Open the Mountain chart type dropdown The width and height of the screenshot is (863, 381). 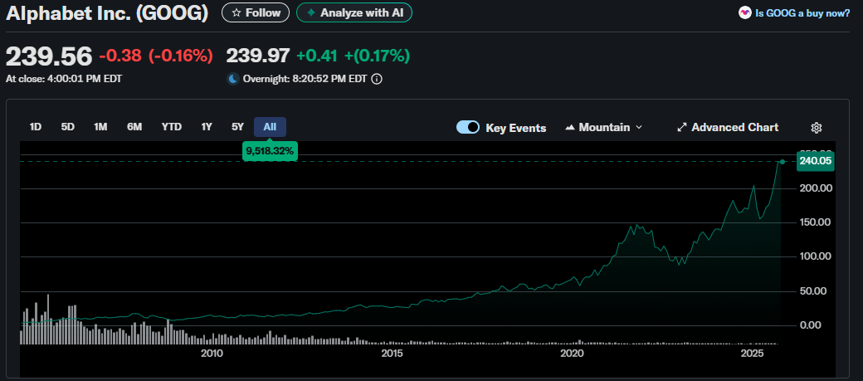pos(603,128)
